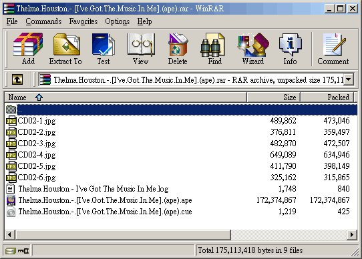Select file CD02-1.jpg

[37, 121]
